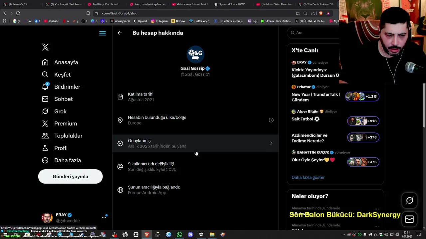The height and width of the screenshot is (239, 426).
Task: Open Bildirimler notifications
Action: 61,87
